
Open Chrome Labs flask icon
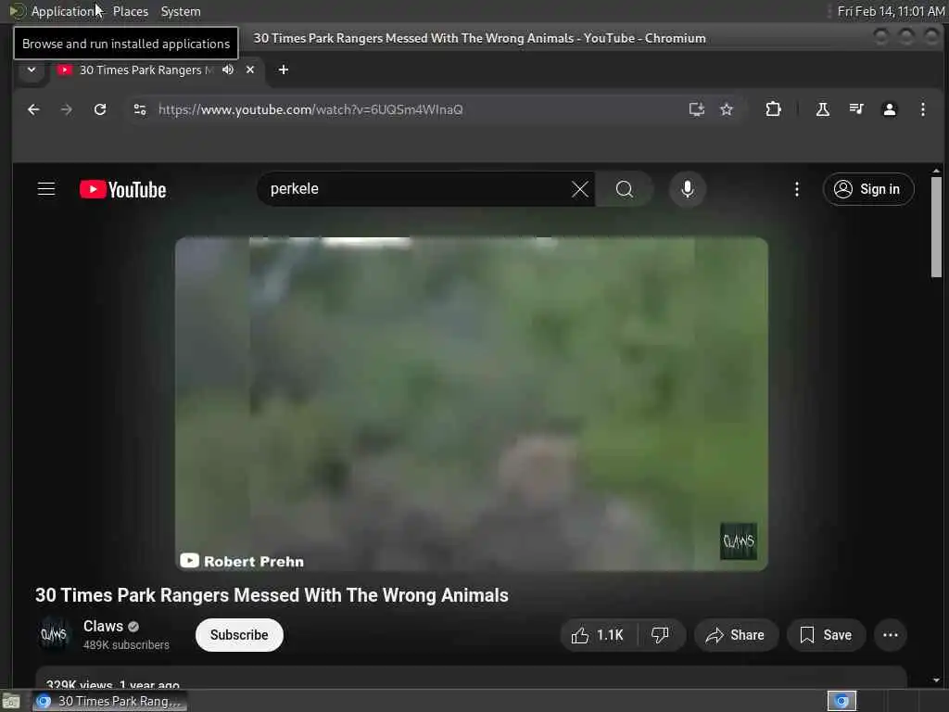(823, 109)
